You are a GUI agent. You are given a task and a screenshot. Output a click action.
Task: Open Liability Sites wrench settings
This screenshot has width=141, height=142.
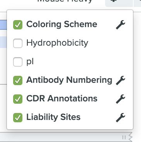click(x=121, y=118)
